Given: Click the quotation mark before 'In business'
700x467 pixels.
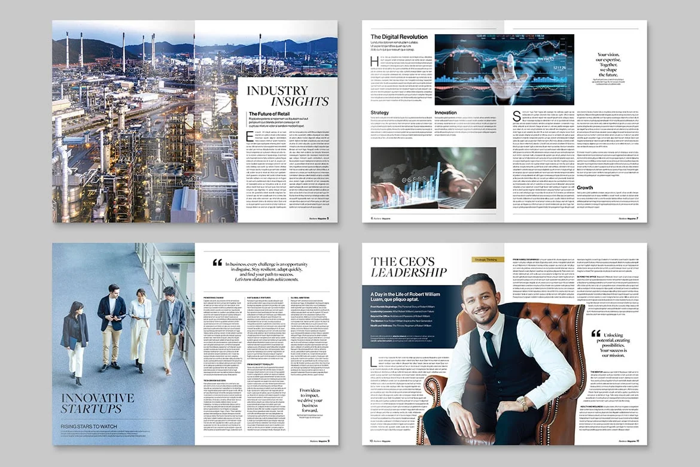Looking at the screenshot, I should (x=217, y=263).
